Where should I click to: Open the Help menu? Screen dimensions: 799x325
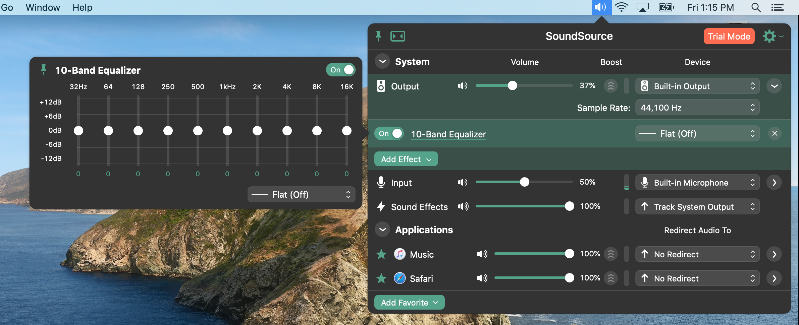click(x=82, y=7)
